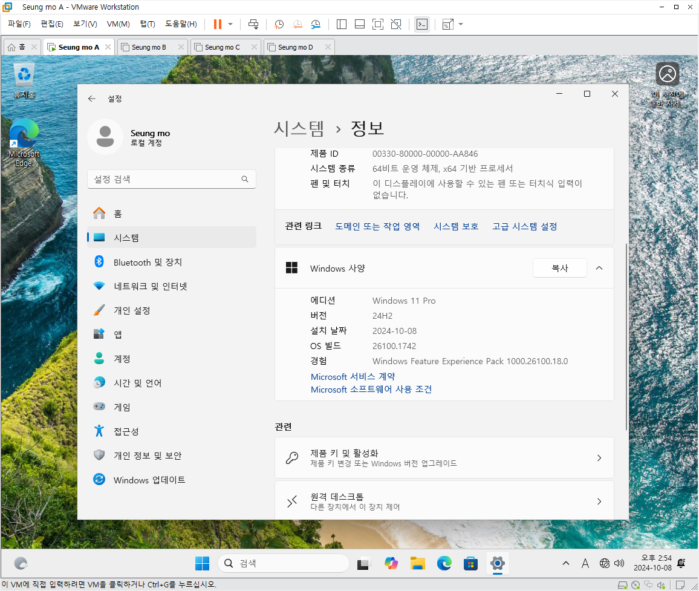Go back with the Settings back arrow
Screen dimensions: 699x591
[92, 99]
